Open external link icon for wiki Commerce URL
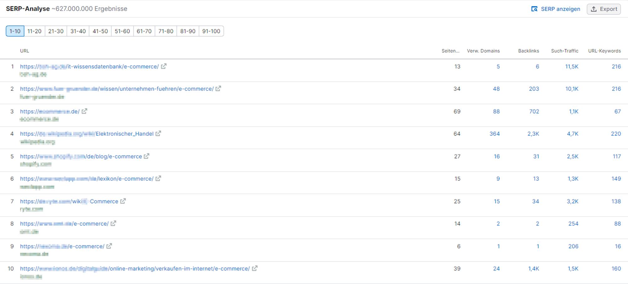This screenshot has height=284, width=628. tap(123, 201)
